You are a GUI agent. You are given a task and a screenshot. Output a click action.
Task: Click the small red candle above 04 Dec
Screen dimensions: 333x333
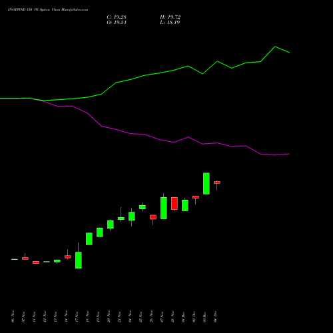coord(217,182)
